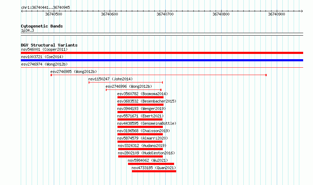
Task: Open nsv4438595 (GenomeinaBottle) variant label
Action: pyautogui.click(x=147, y=123)
